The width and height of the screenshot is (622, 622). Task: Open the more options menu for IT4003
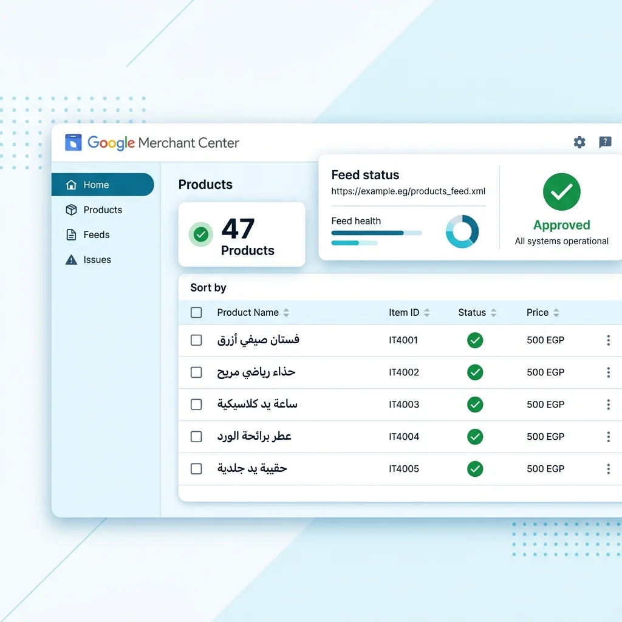(x=608, y=404)
